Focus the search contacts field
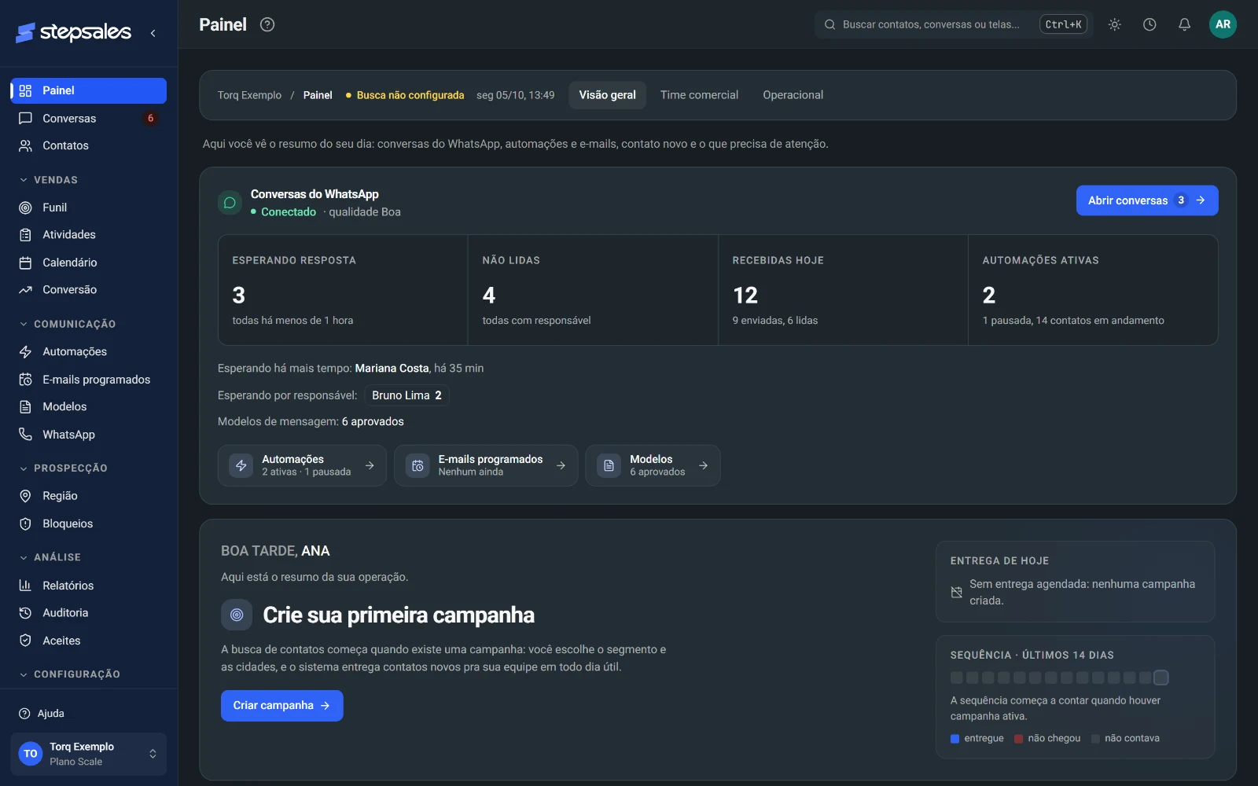Screen dimensions: 1258x786 pos(954,24)
